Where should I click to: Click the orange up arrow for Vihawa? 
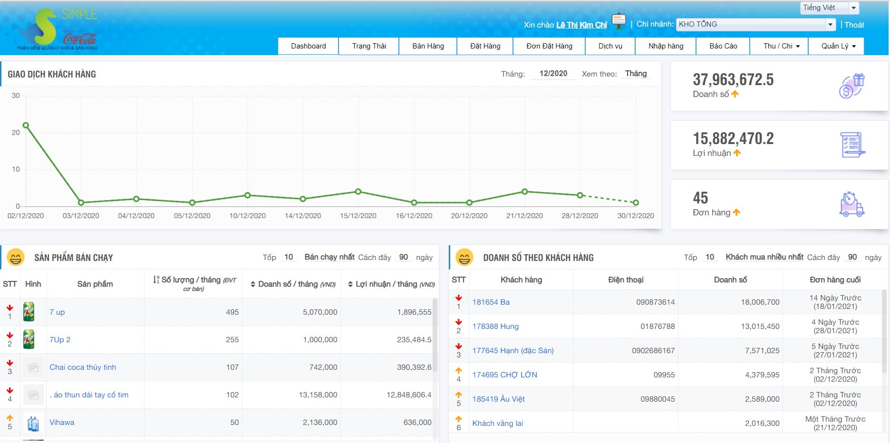tap(10, 418)
